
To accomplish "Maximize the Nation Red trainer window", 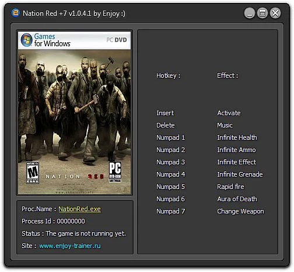I will pos(262,13).
